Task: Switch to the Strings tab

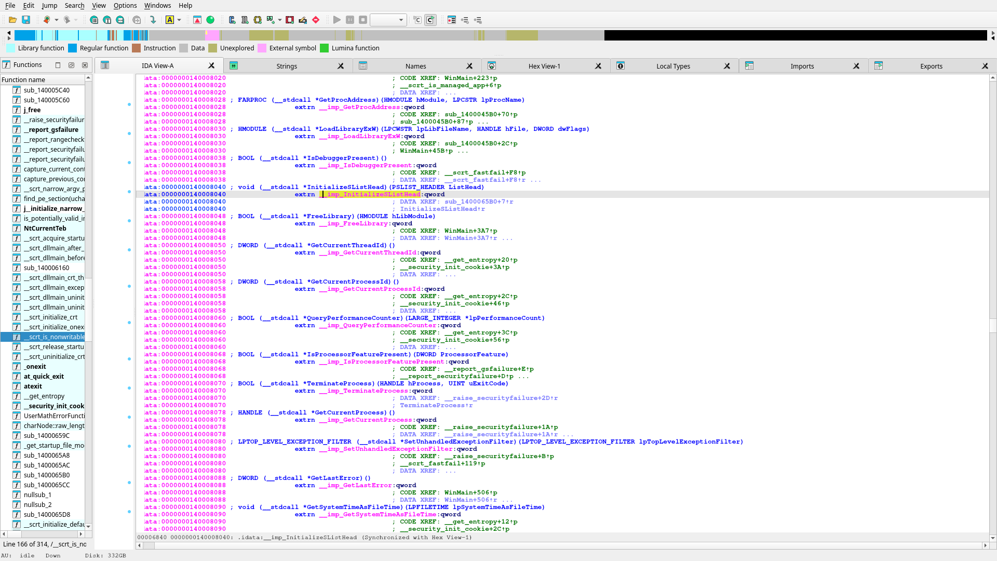Action: 287,66
